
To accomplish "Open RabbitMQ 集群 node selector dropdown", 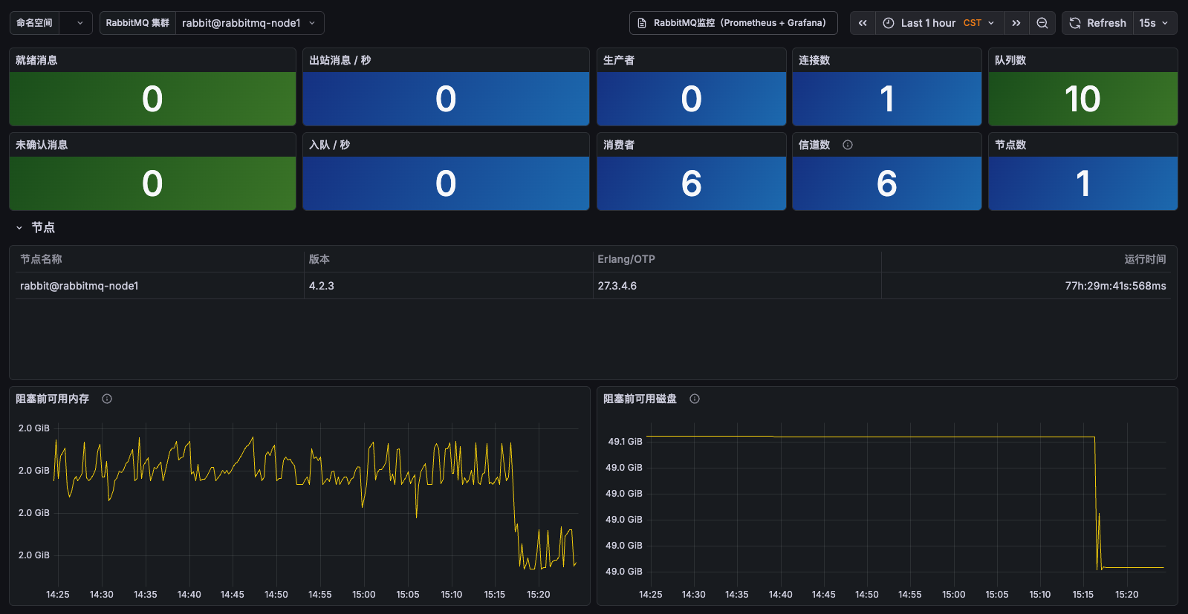I will [x=250, y=23].
